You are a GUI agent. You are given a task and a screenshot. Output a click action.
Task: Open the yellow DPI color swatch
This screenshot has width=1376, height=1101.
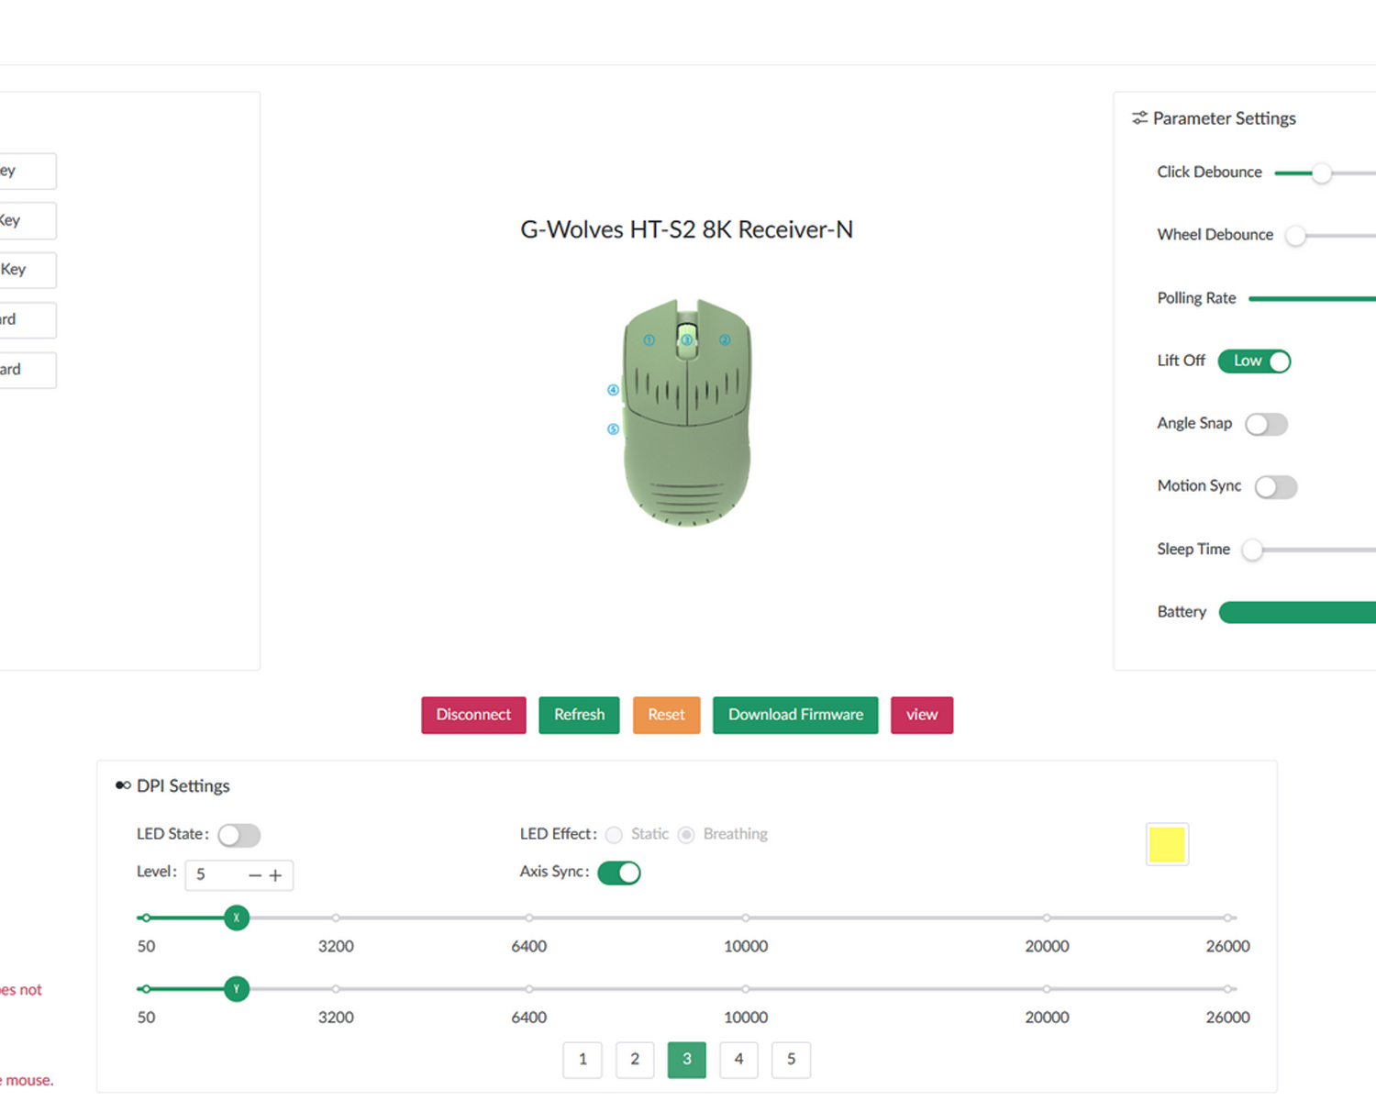click(x=1167, y=844)
